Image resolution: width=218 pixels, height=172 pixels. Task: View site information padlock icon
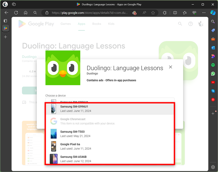coord(47,13)
